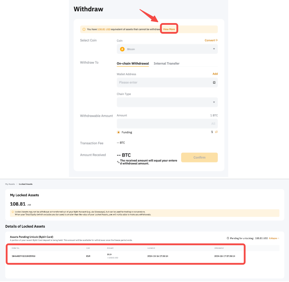Click the exchange arrows icon near received amount note
This screenshot has width=289, height=282.
pyautogui.click(x=118, y=162)
